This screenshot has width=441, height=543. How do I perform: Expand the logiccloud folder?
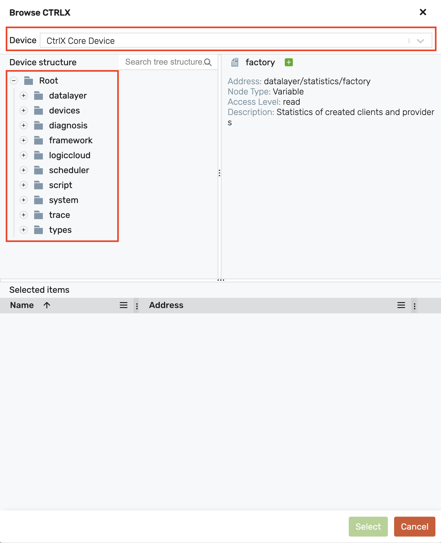pyautogui.click(x=24, y=155)
